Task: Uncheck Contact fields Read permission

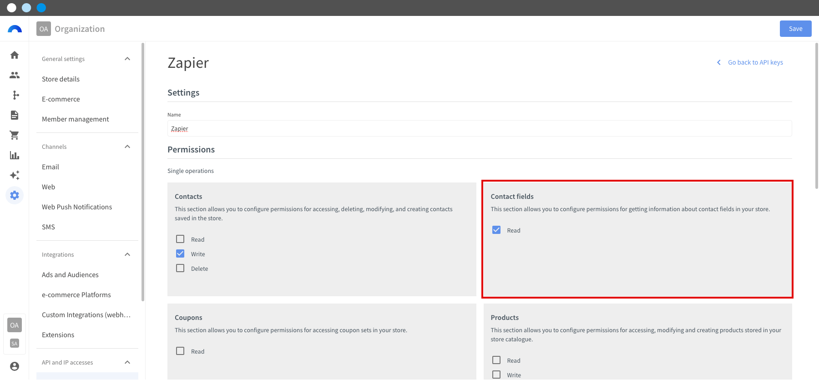Action: coord(496,230)
